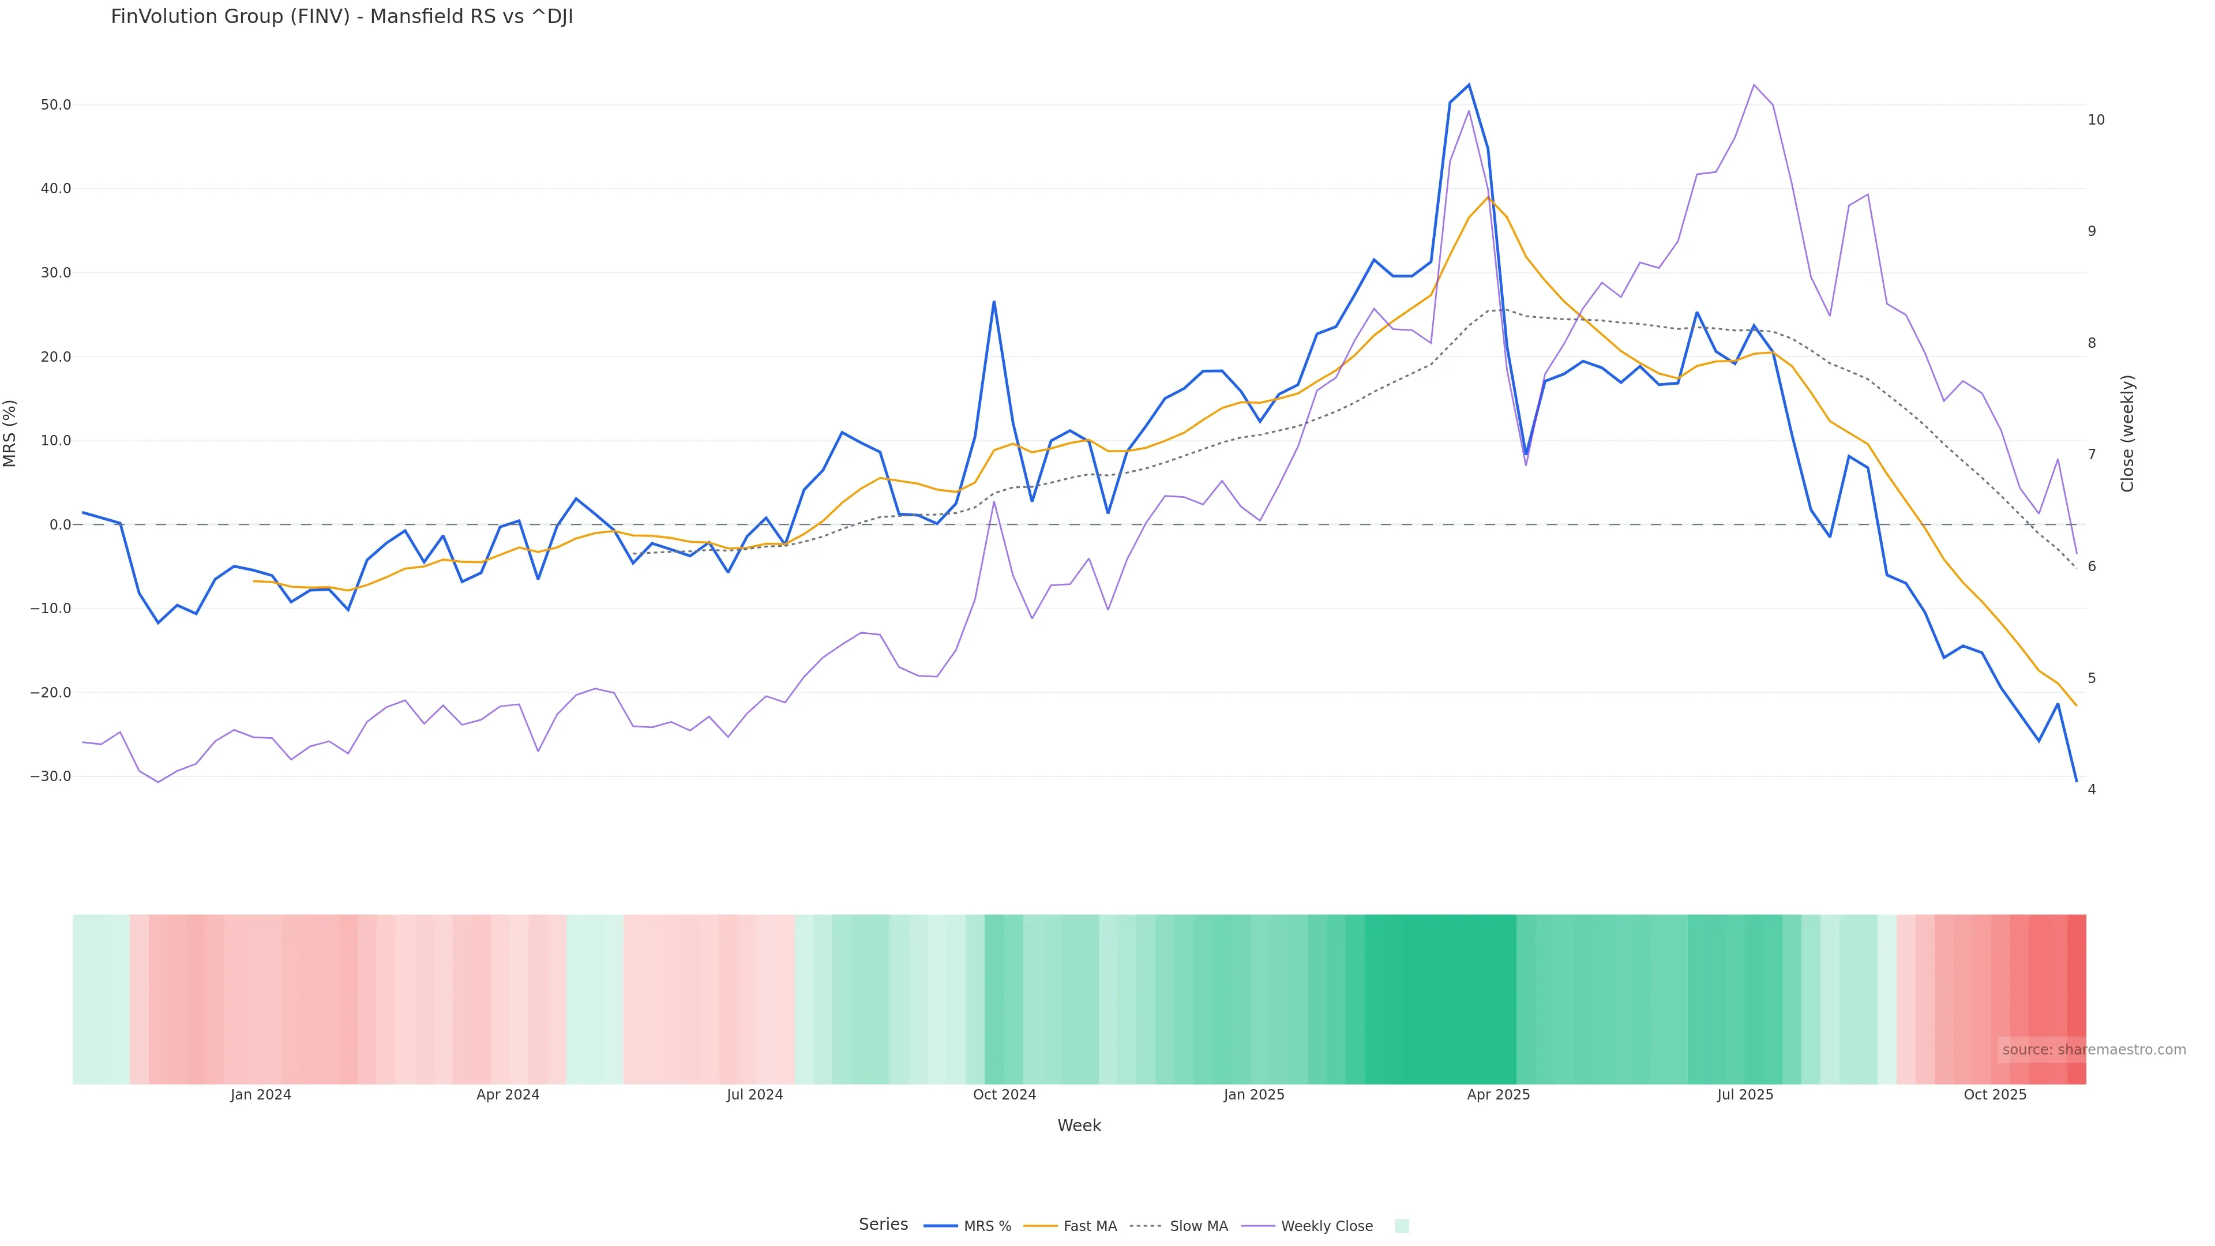Click the 0.0 tick on MRS axis

click(59, 524)
